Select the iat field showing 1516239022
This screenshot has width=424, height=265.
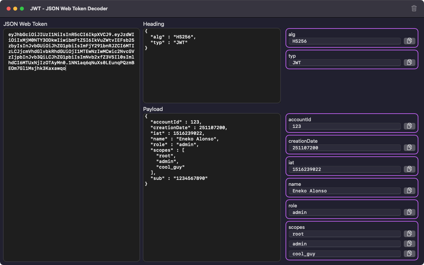344,169
